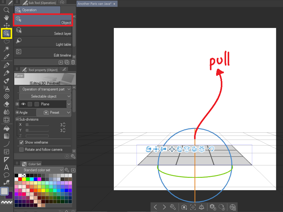Click the duplicate sub tool icon
Screen dimensions: 283x212
point(67,62)
